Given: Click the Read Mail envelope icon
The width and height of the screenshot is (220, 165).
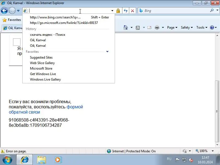Looking at the screenshot, I should 149,28.
